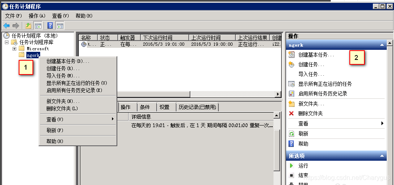Expand the Microsoft folder tree node
Image resolution: width=394 pixels, height=185 pixels.
pos(14,49)
